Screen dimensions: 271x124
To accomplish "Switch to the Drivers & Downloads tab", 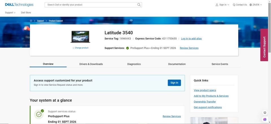I will click(x=91, y=64).
